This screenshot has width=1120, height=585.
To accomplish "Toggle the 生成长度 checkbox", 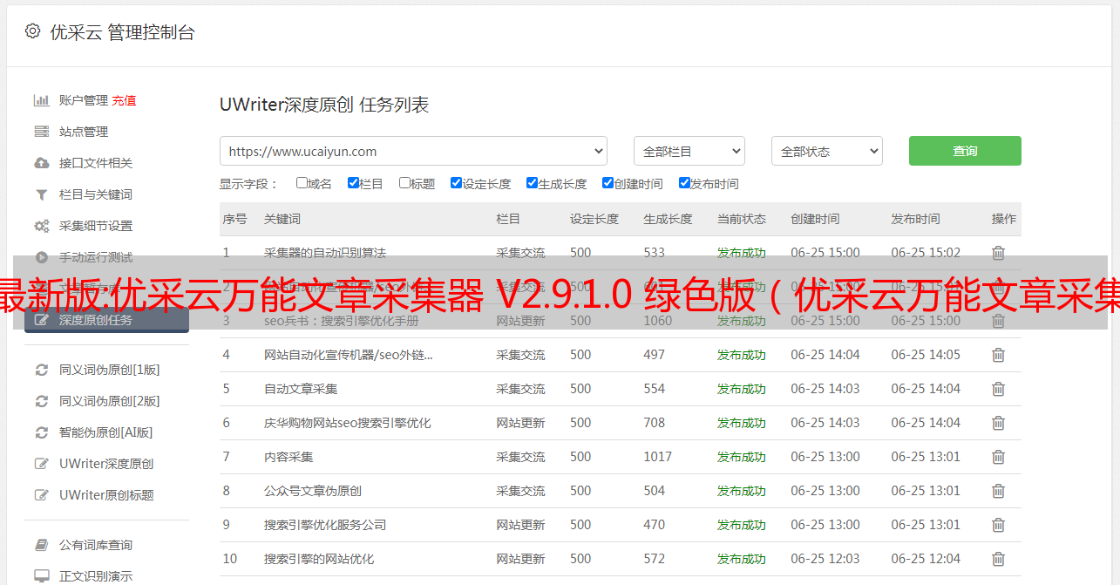I will (x=532, y=183).
